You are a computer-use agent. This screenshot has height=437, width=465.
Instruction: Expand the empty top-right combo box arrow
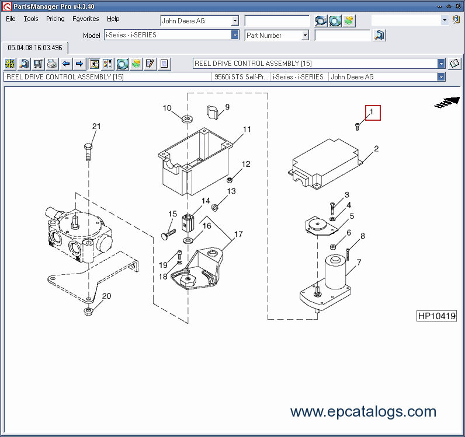(445, 20)
